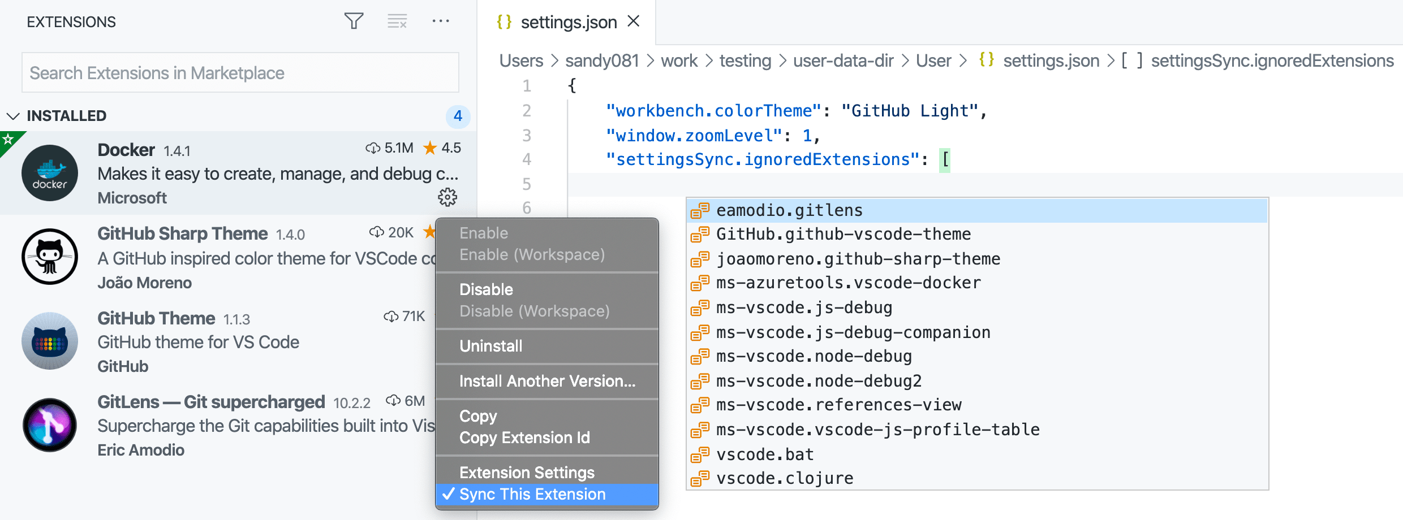Open the Manage gear on Docker extension

click(447, 197)
